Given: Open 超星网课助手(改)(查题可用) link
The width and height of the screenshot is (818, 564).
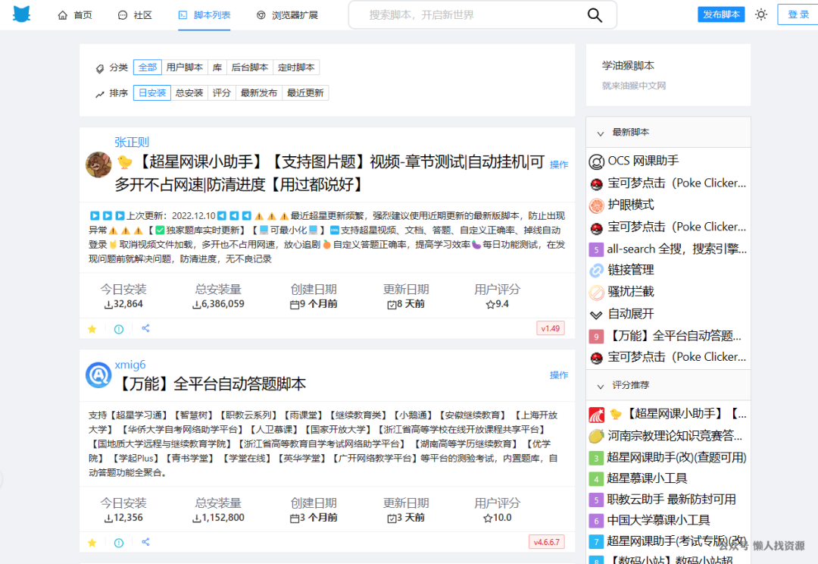Looking at the screenshot, I should (676, 457).
